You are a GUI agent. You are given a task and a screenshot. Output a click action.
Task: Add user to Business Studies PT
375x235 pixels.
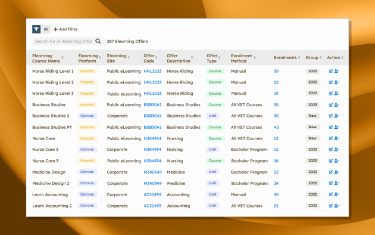336,127
